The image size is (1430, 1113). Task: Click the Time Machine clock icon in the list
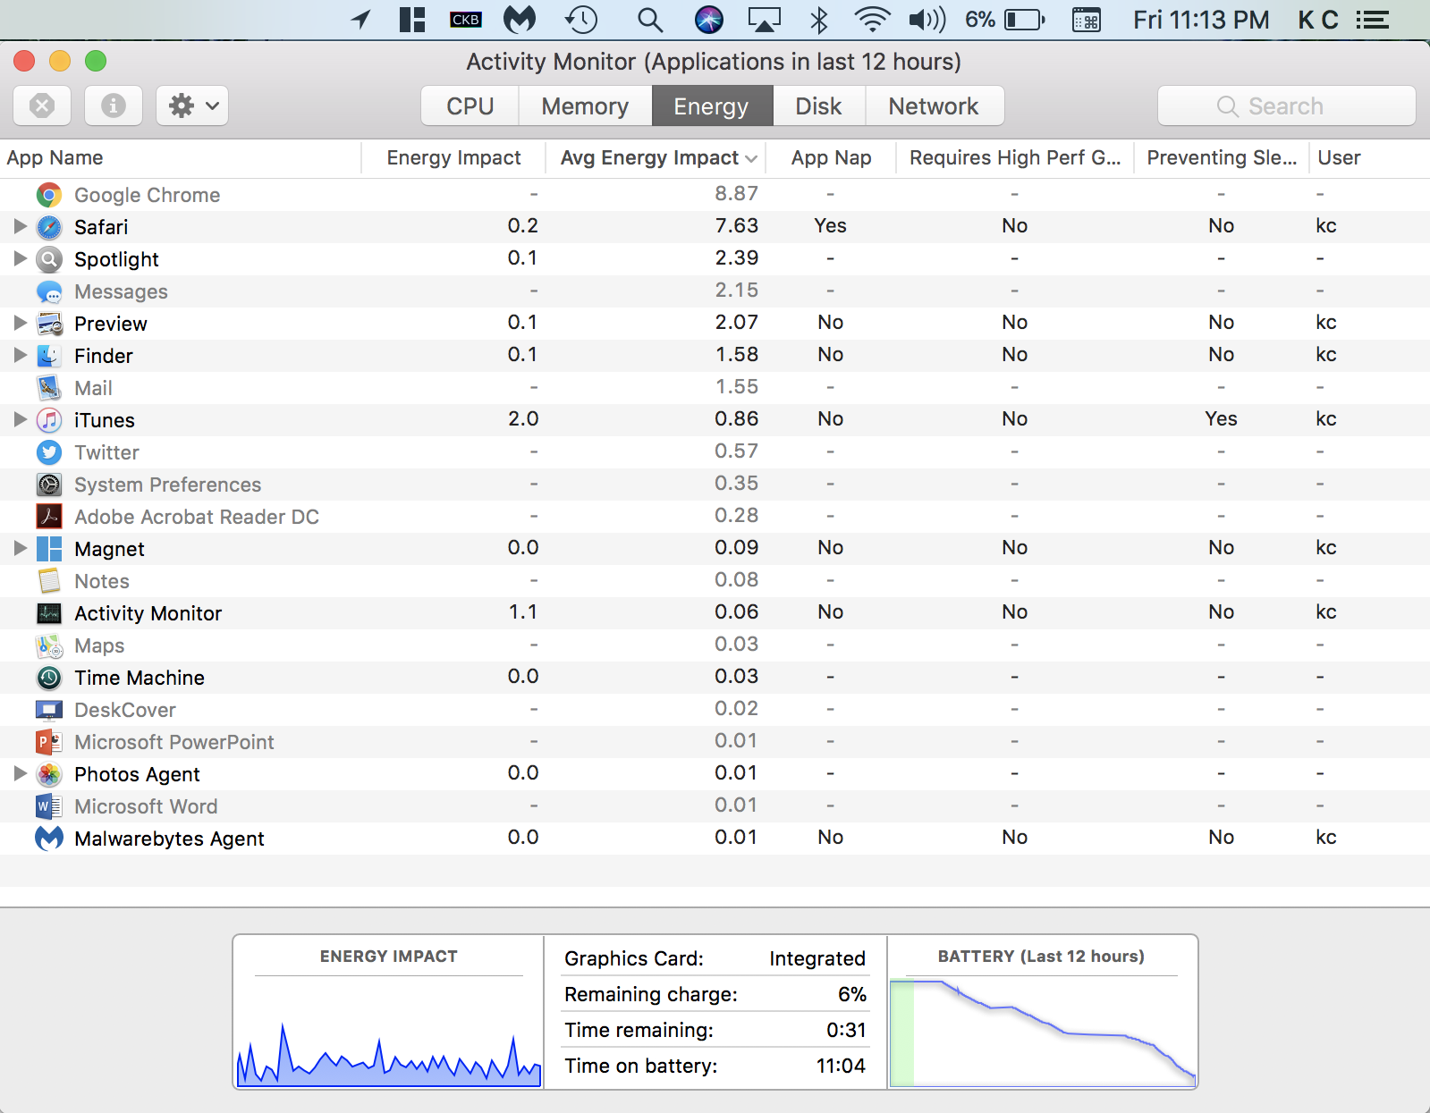[x=49, y=678]
